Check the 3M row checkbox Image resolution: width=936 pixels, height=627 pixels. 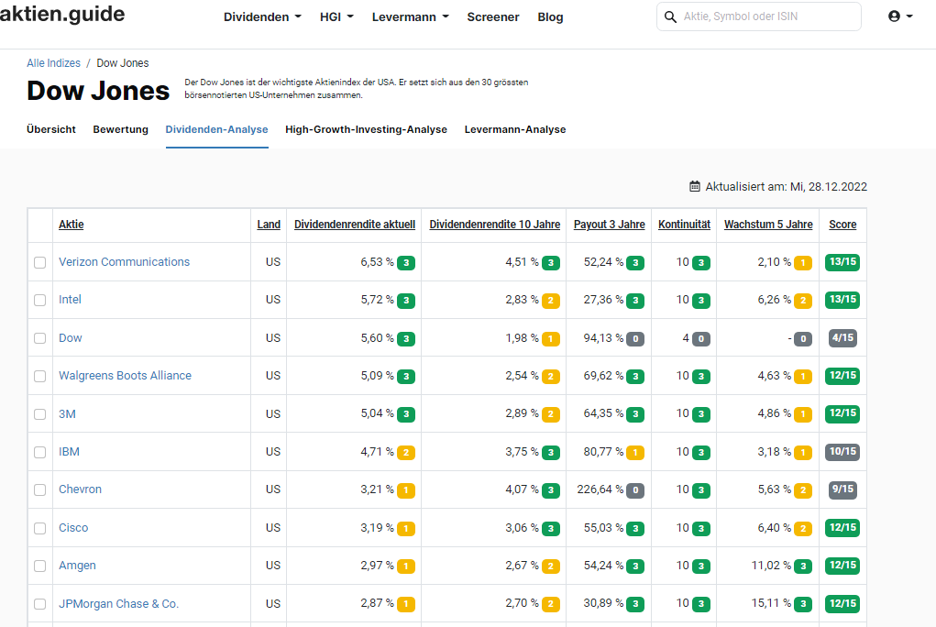[40, 413]
